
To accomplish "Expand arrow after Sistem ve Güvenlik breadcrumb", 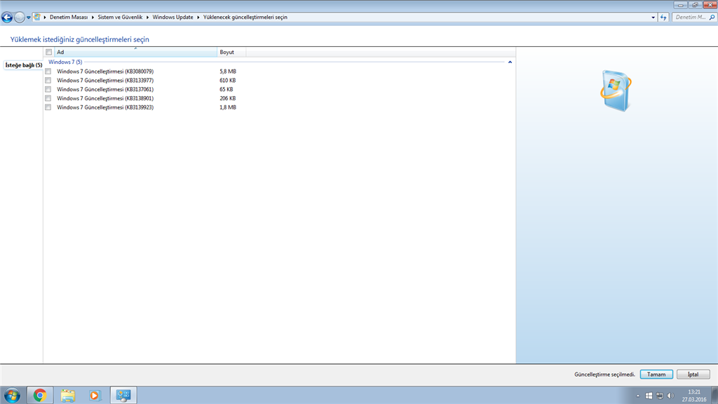I will tap(147, 18).
